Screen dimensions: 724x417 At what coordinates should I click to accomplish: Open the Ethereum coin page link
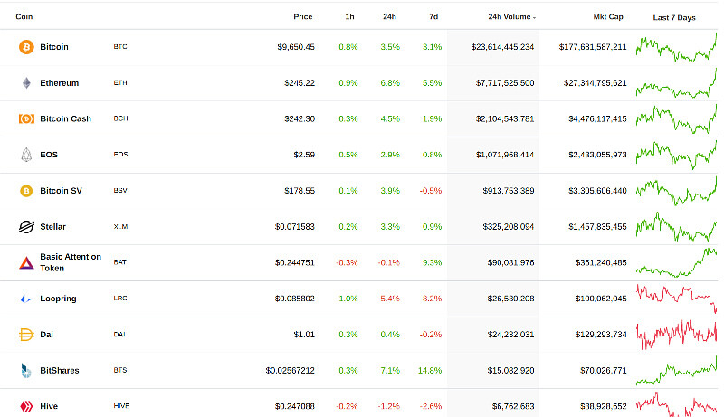coord(59,83)
